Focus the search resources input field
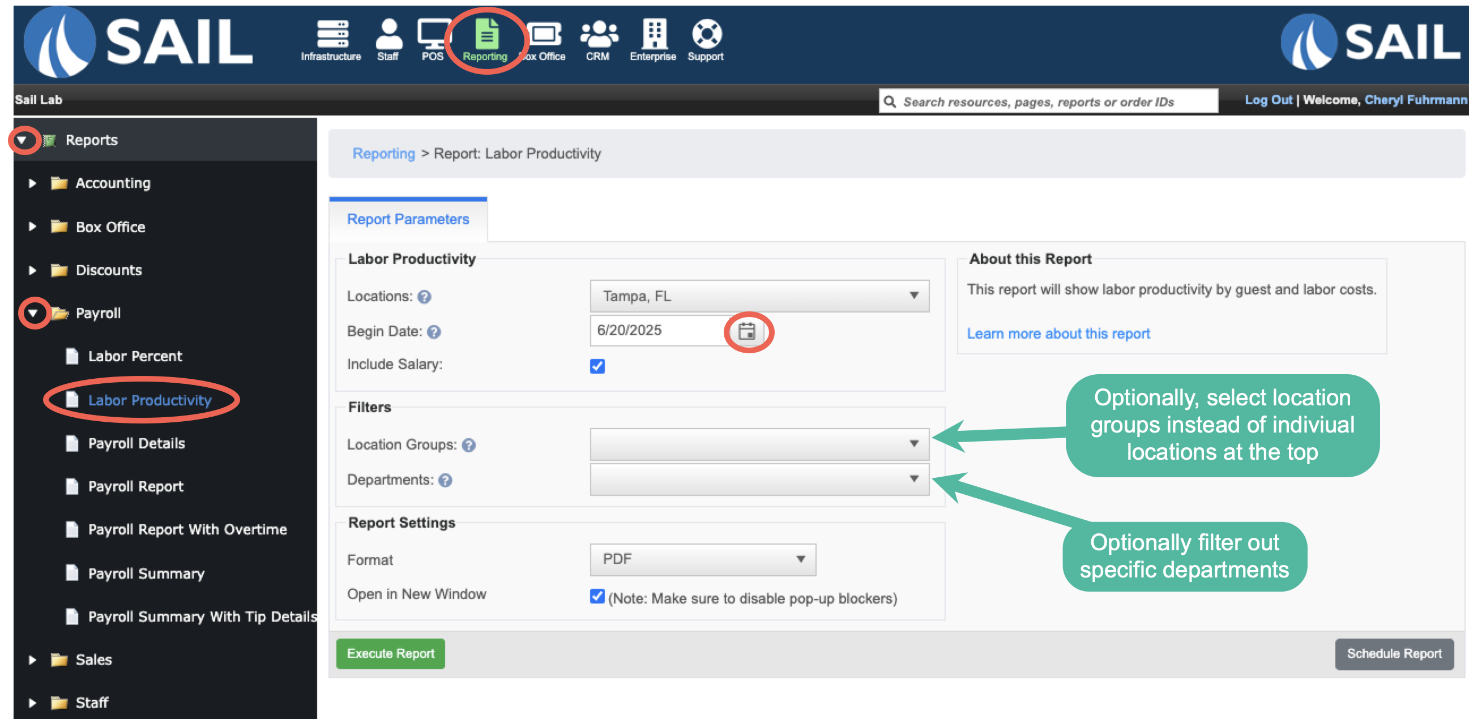The width and height of the screenshot is (1469, 719). pyautogui.click(x=1048, y=101)
